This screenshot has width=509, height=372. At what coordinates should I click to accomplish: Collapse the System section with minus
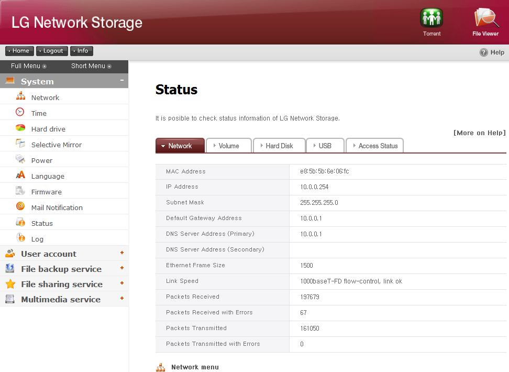coord(122,80)
